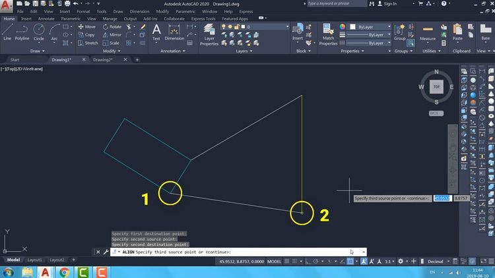Click the Measure utility
495x278 pixels.
click(428, 32)
